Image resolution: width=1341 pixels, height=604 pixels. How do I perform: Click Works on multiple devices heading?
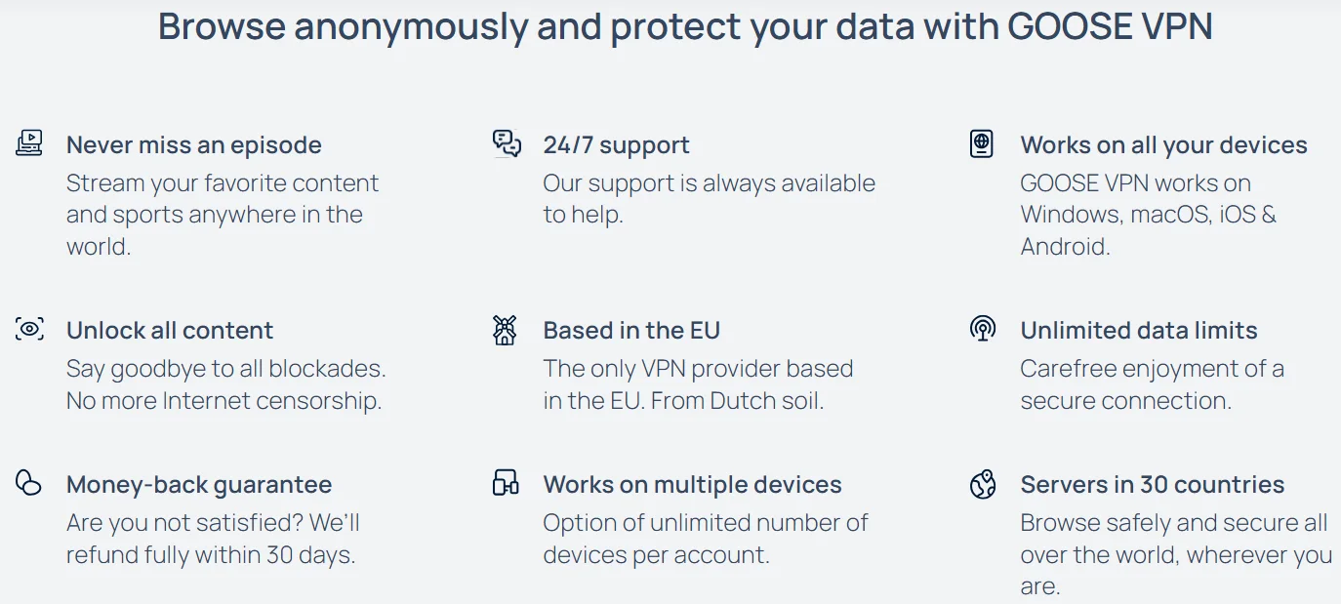click(x=693, y=485)
